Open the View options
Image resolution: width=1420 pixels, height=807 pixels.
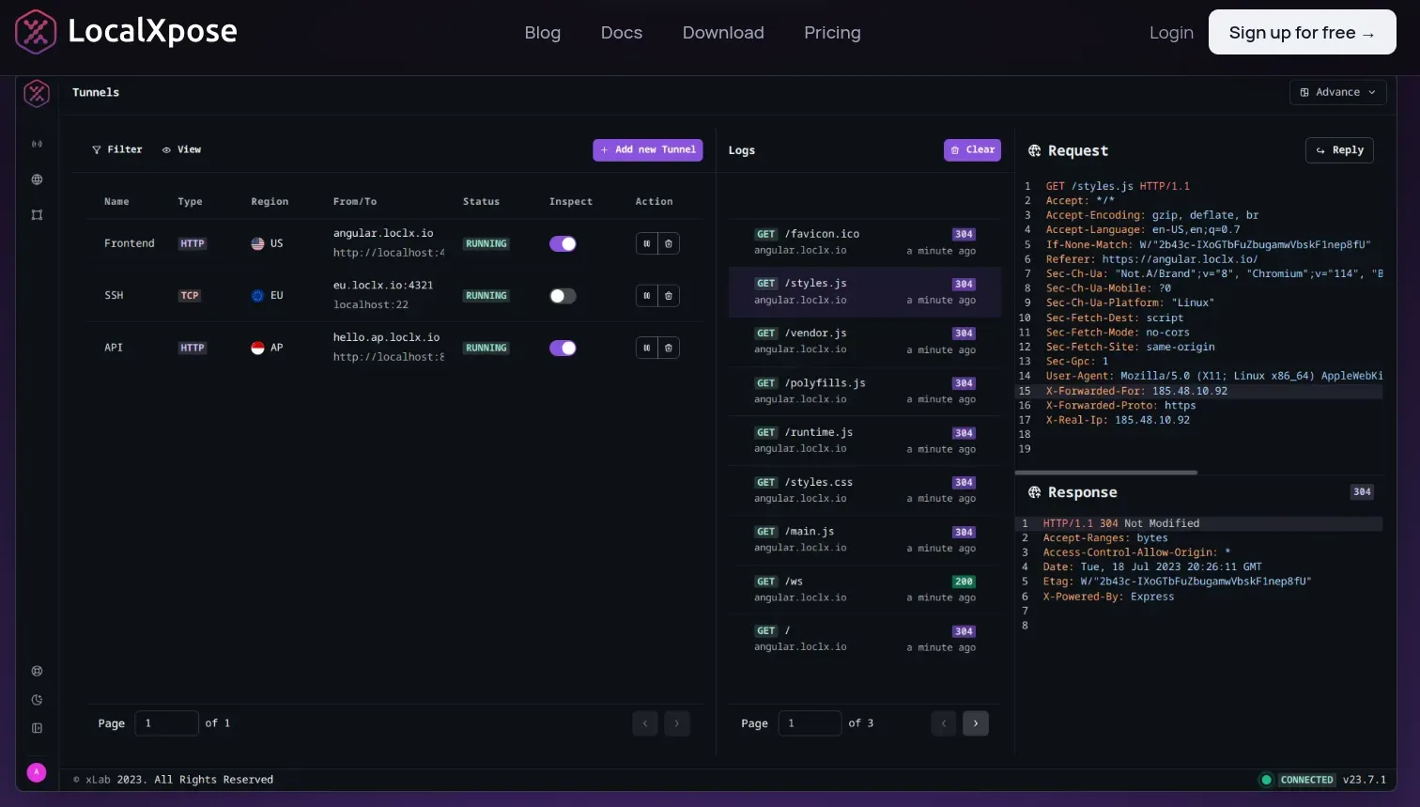click(x=181, y=149)
